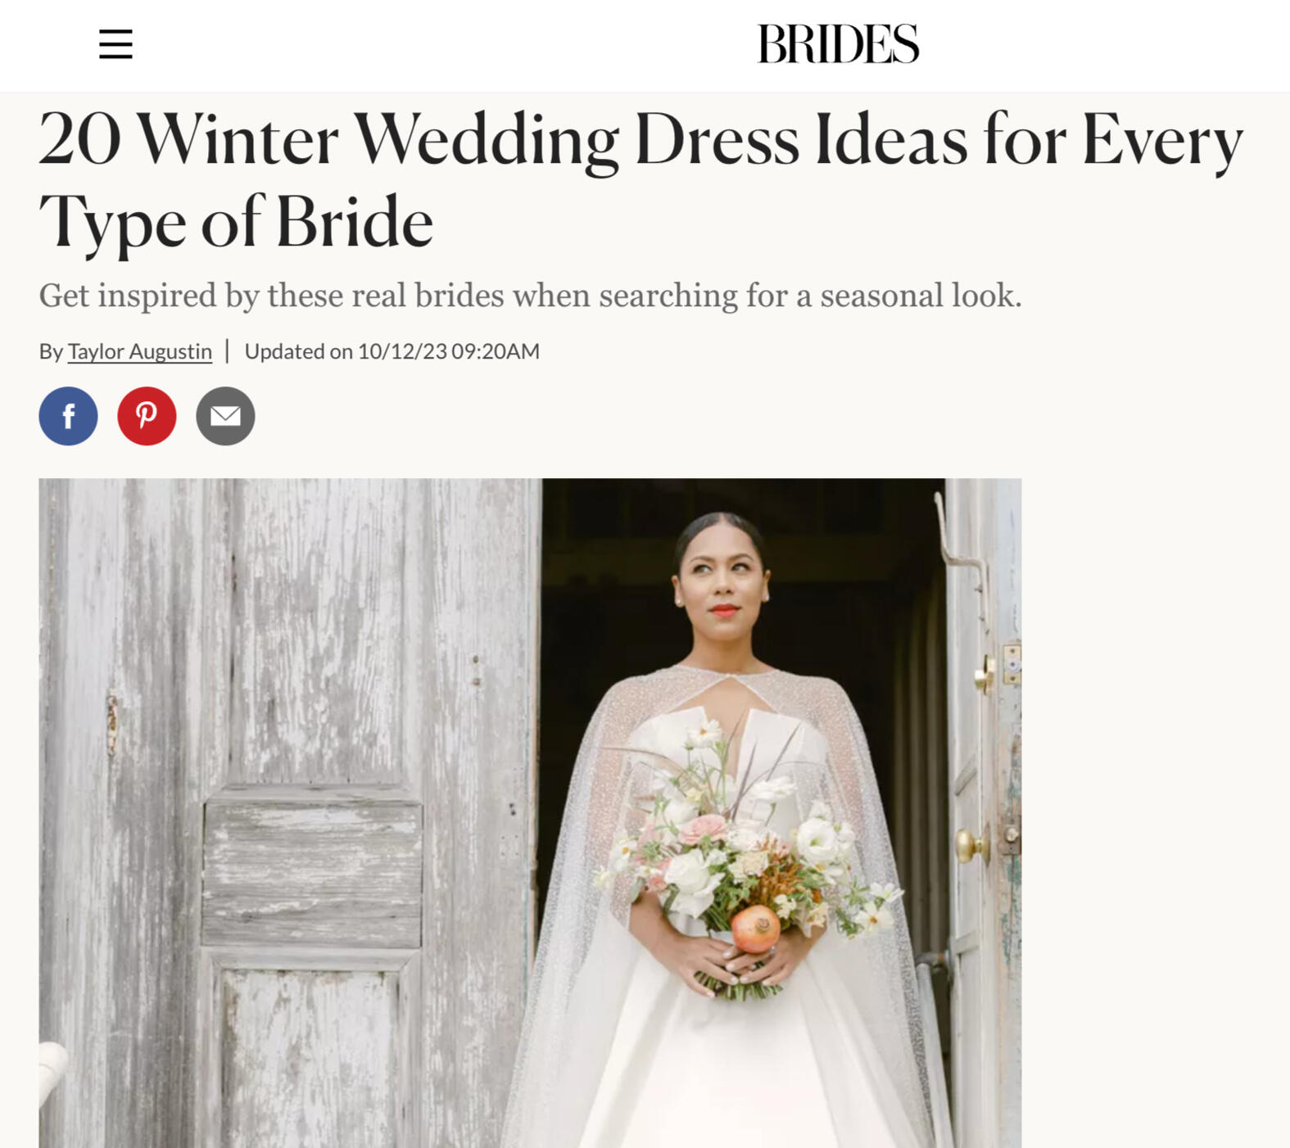Click the 'By' byline label

(51, 351)
